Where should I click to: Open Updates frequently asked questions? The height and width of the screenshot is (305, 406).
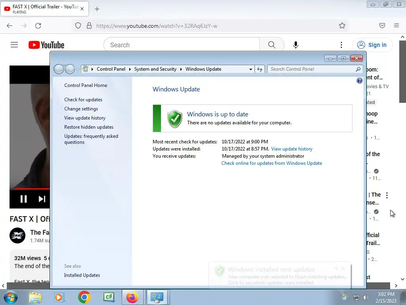(91, 139)
